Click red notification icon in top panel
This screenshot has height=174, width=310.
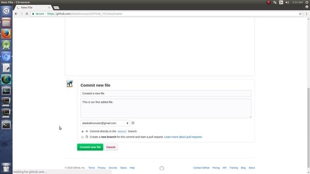click(269, 2)
